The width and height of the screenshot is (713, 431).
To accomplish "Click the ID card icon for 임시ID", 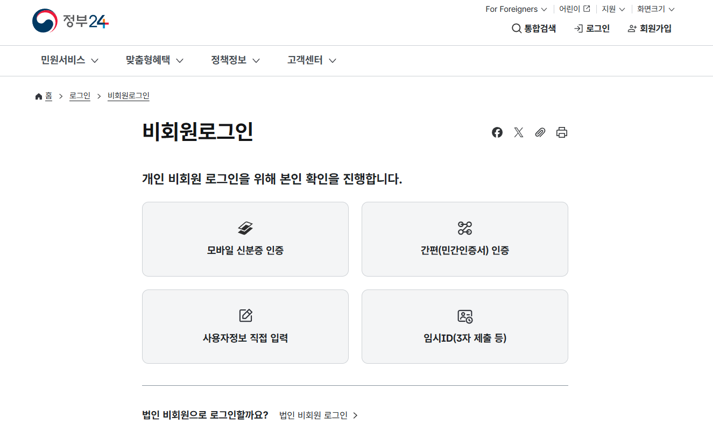I will (x=464, y=316).
